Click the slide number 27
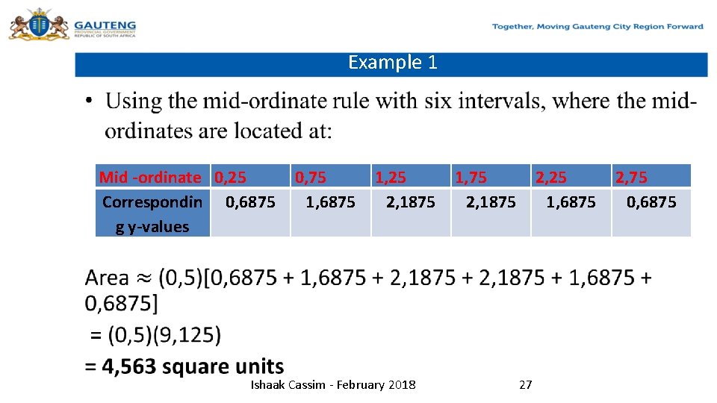 [525, 385]
